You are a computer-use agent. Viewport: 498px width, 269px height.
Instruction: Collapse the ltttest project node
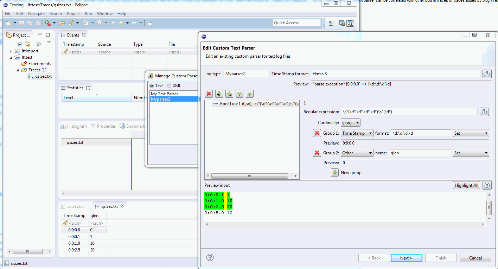(x=11, y=57)
